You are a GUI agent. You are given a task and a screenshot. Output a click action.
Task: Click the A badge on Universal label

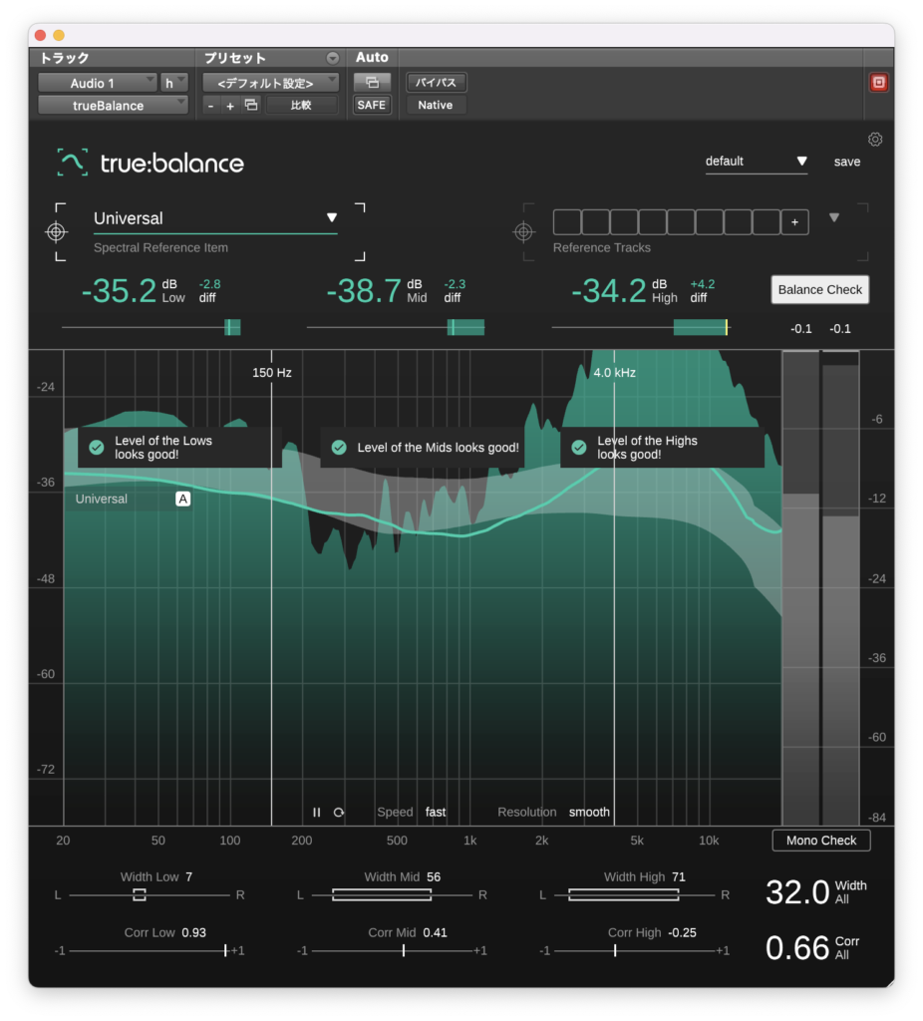[183, 499]
